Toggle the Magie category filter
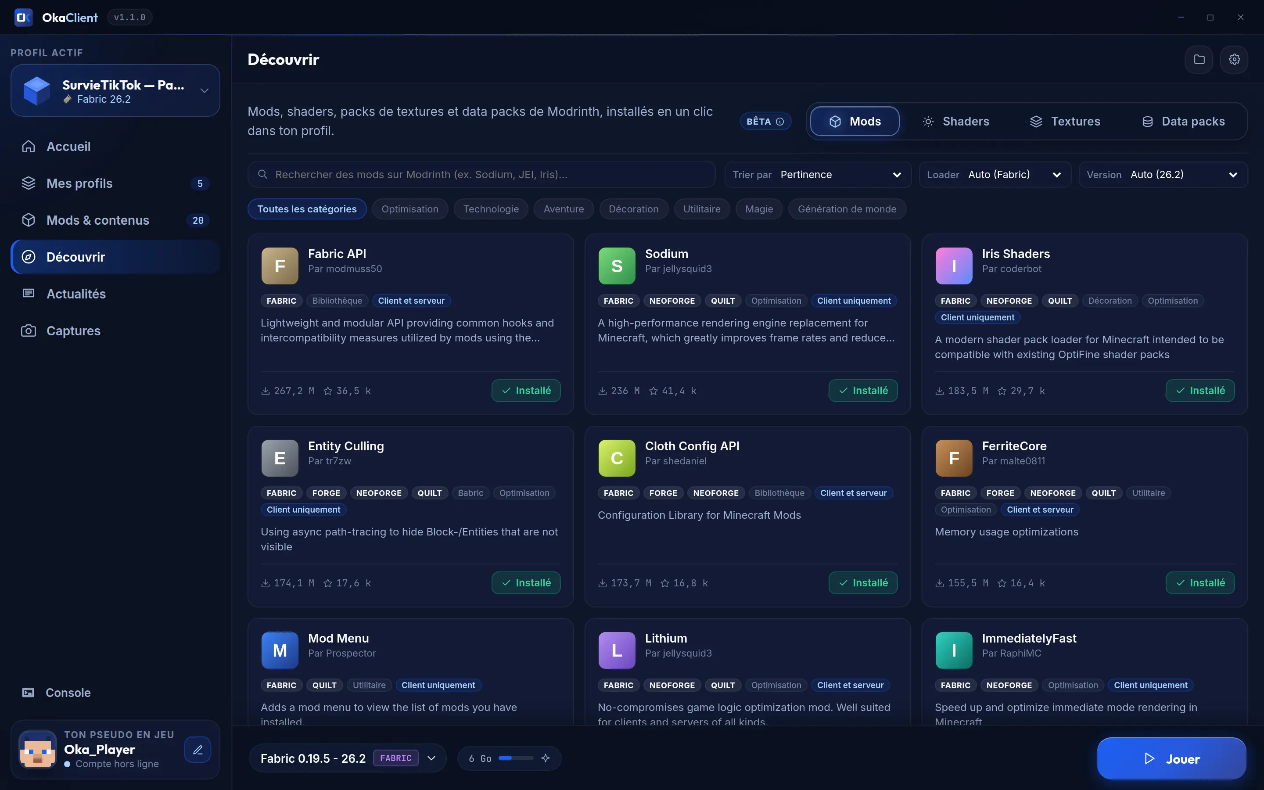 coord(759,209)
